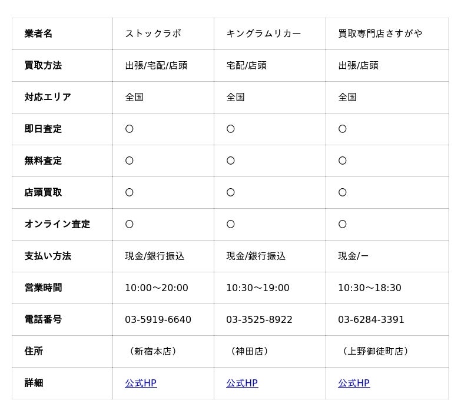The image size is (471, 417).
Task: Open ストックラボ's 公式HP link
Action: click(x=141, y=383)
